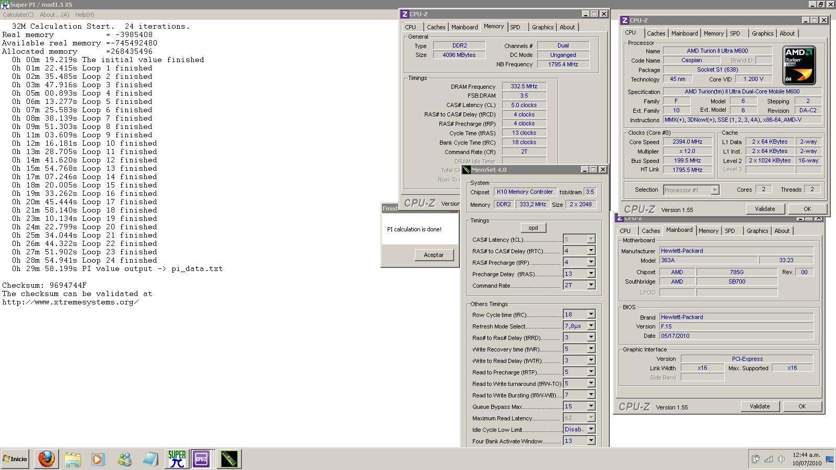Open Idle Cycle Low Limit dropdown
Viewport: 836px width, 470px height.
tap(591, 429)
